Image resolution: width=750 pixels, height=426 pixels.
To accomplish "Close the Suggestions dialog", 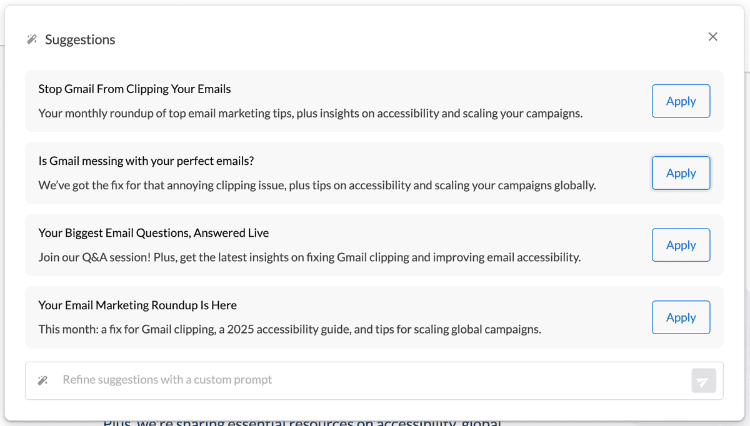I will pos(712,36).
